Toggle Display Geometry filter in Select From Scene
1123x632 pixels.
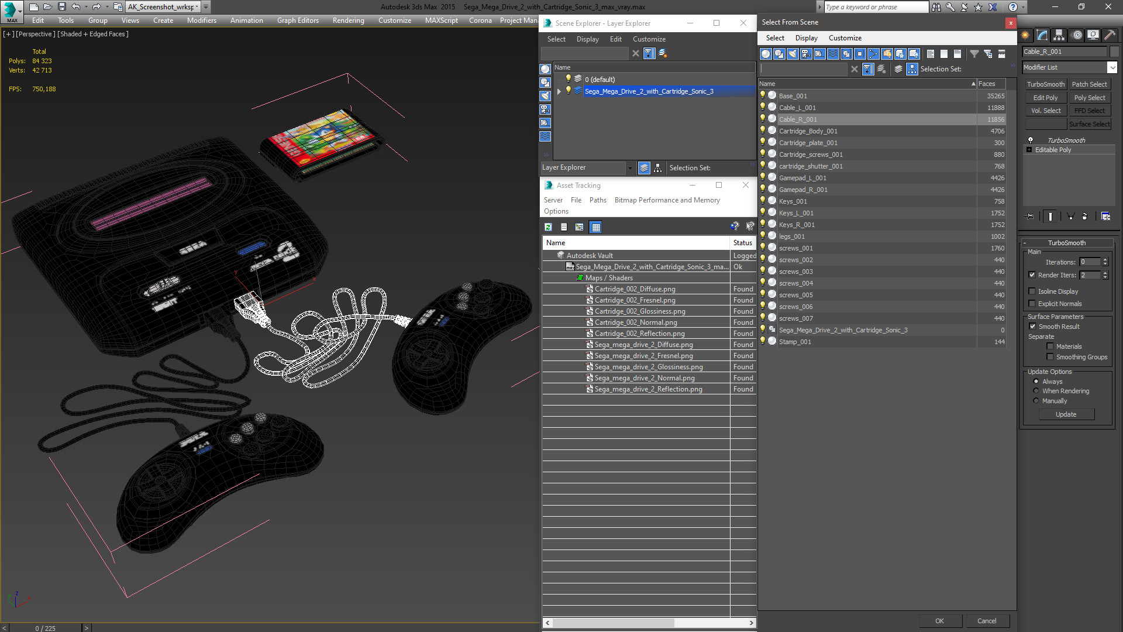click(x=766, y=54)
